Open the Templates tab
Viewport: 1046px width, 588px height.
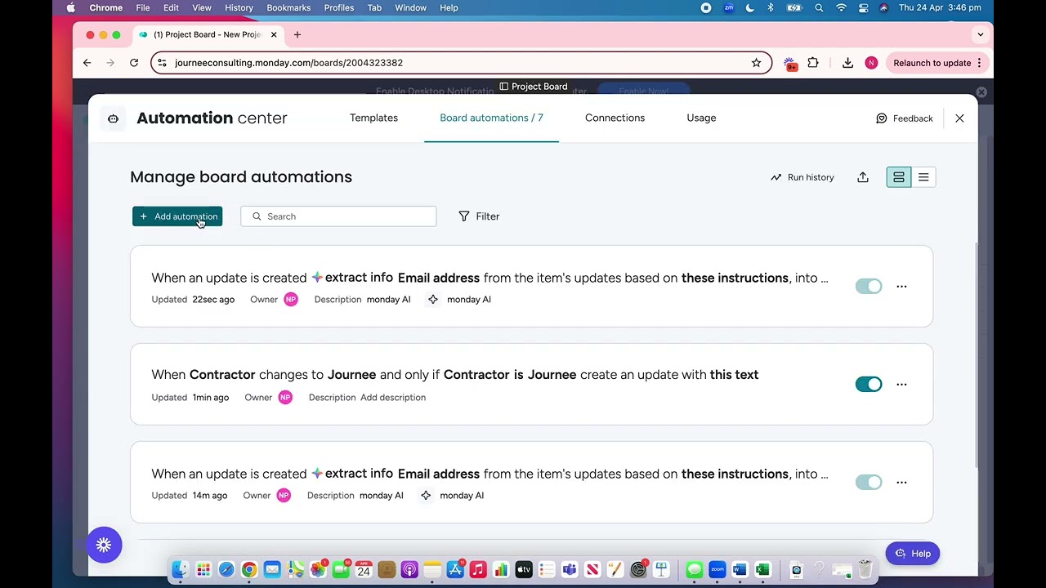click(x=373, y=118)
